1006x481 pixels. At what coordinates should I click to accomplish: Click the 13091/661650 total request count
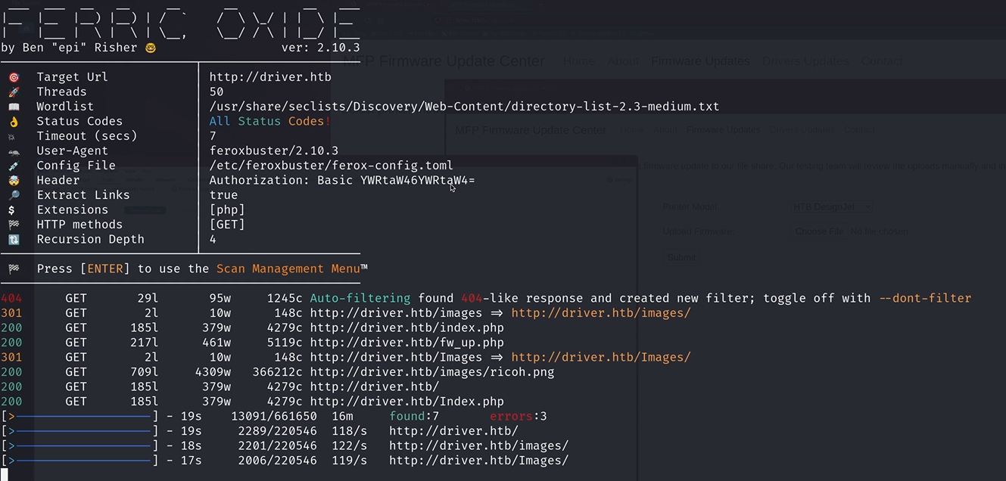(274, 416)
